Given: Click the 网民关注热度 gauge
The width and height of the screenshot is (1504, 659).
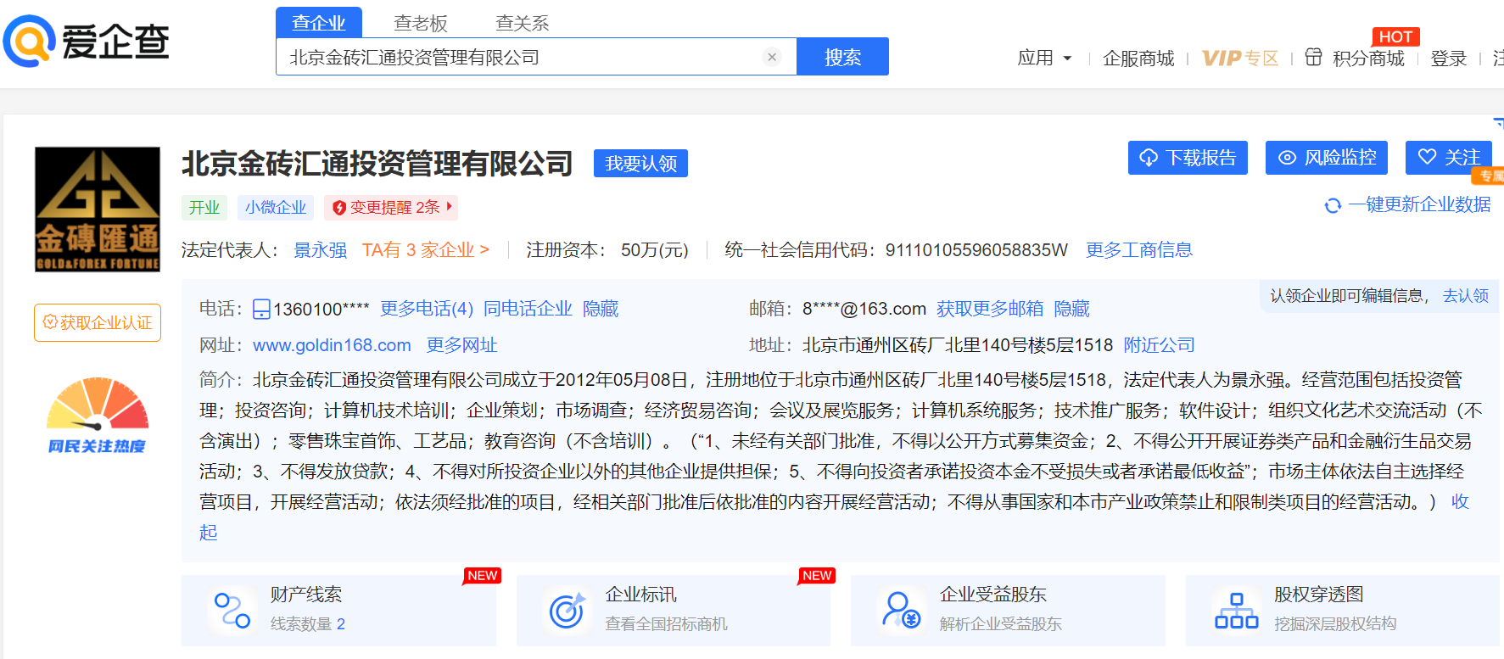Looking at the screenshot, I should click(x=98, y=416).
